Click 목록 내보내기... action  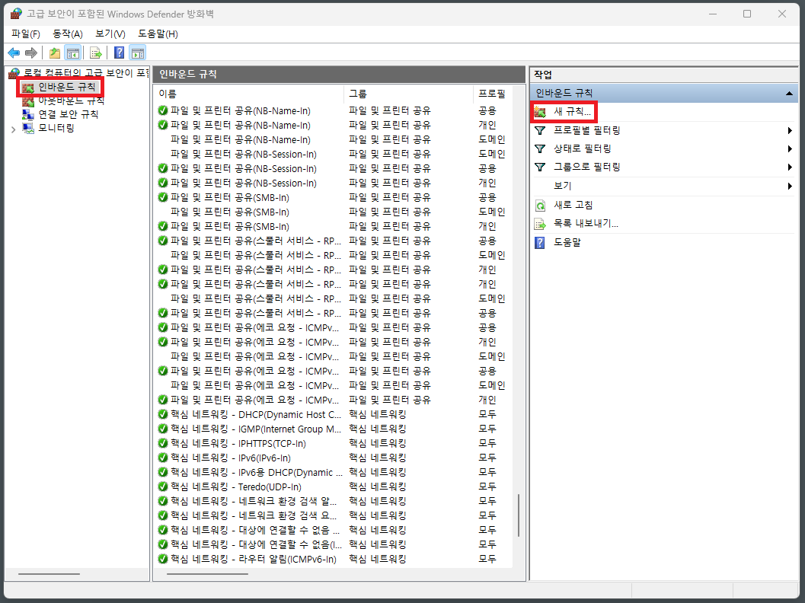(586, 224)
